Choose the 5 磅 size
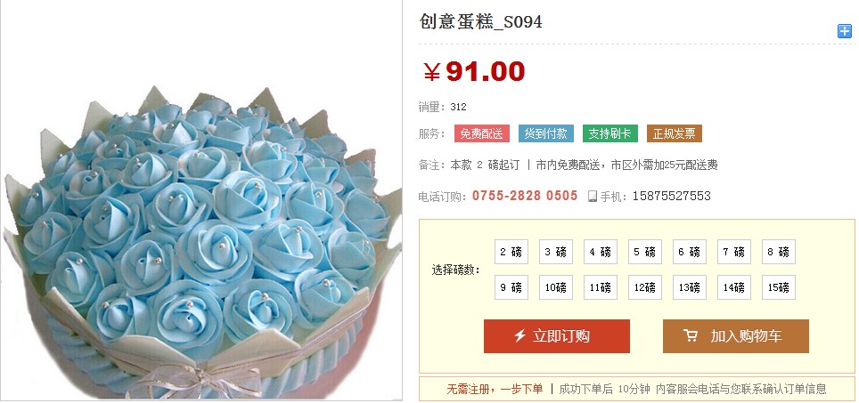859x403 pixels. [644, 252]
